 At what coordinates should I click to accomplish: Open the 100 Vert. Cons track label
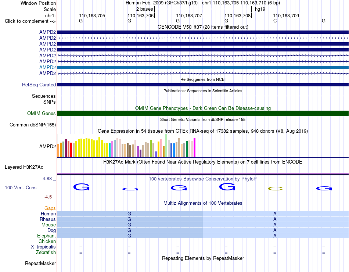[x=21, y=187]
